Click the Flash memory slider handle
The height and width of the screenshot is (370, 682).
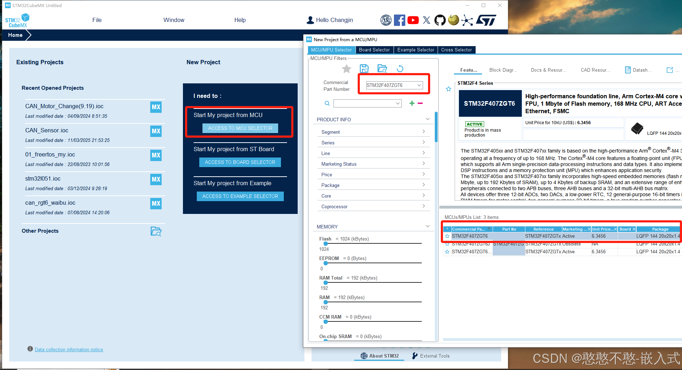tap(326, 243)
